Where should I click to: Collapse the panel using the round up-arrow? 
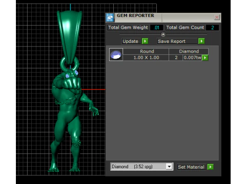(x=163, y=35)
